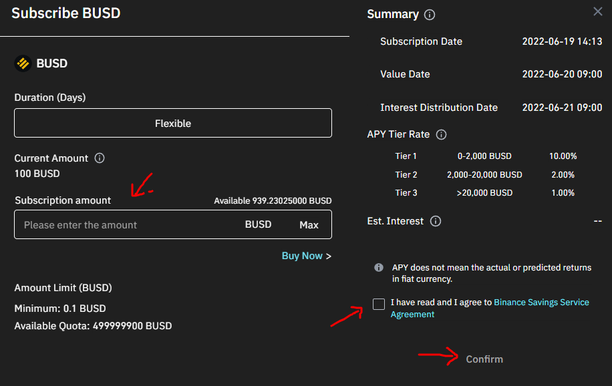Click the 100 BUSD current amount
The width and height of the screenshot is (612, 386).
point(37,174)
